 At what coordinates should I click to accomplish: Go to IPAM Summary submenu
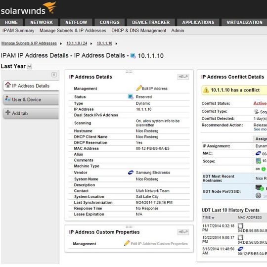point(18,31)
